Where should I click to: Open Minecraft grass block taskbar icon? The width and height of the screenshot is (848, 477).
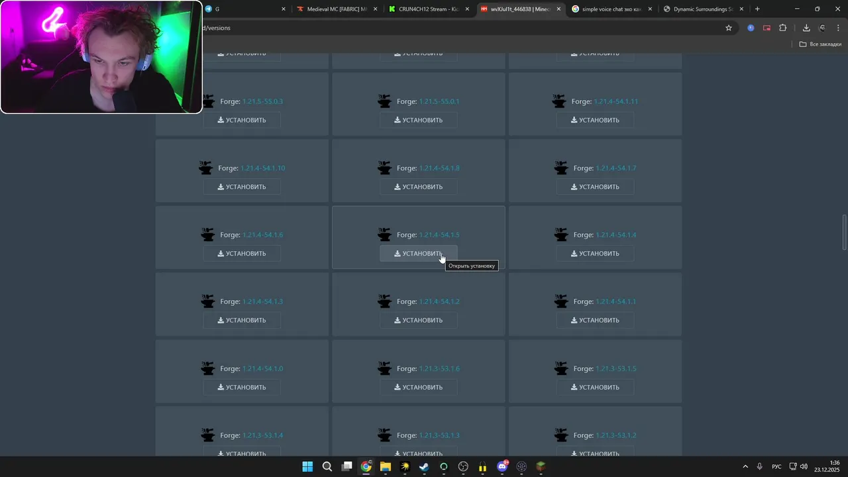point(541,466)
